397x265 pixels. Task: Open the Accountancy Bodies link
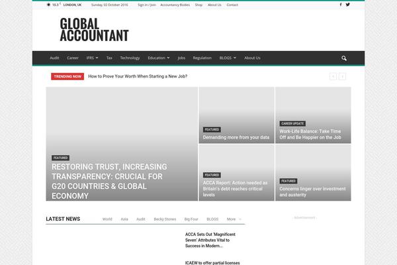pyautogui.click(x=175, y=5)
